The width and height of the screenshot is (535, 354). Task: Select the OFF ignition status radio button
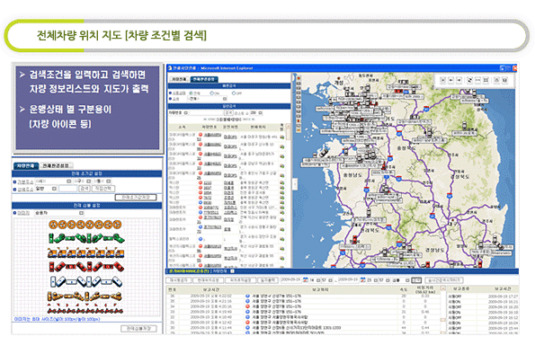pos(234,93)
